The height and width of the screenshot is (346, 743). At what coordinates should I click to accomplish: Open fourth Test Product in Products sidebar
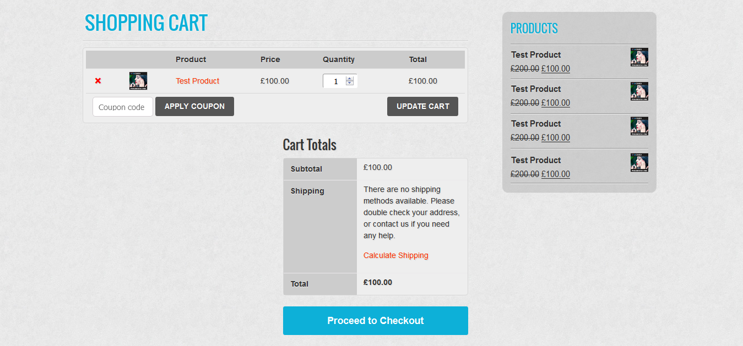pyautogui.click(x=536, y=160)
